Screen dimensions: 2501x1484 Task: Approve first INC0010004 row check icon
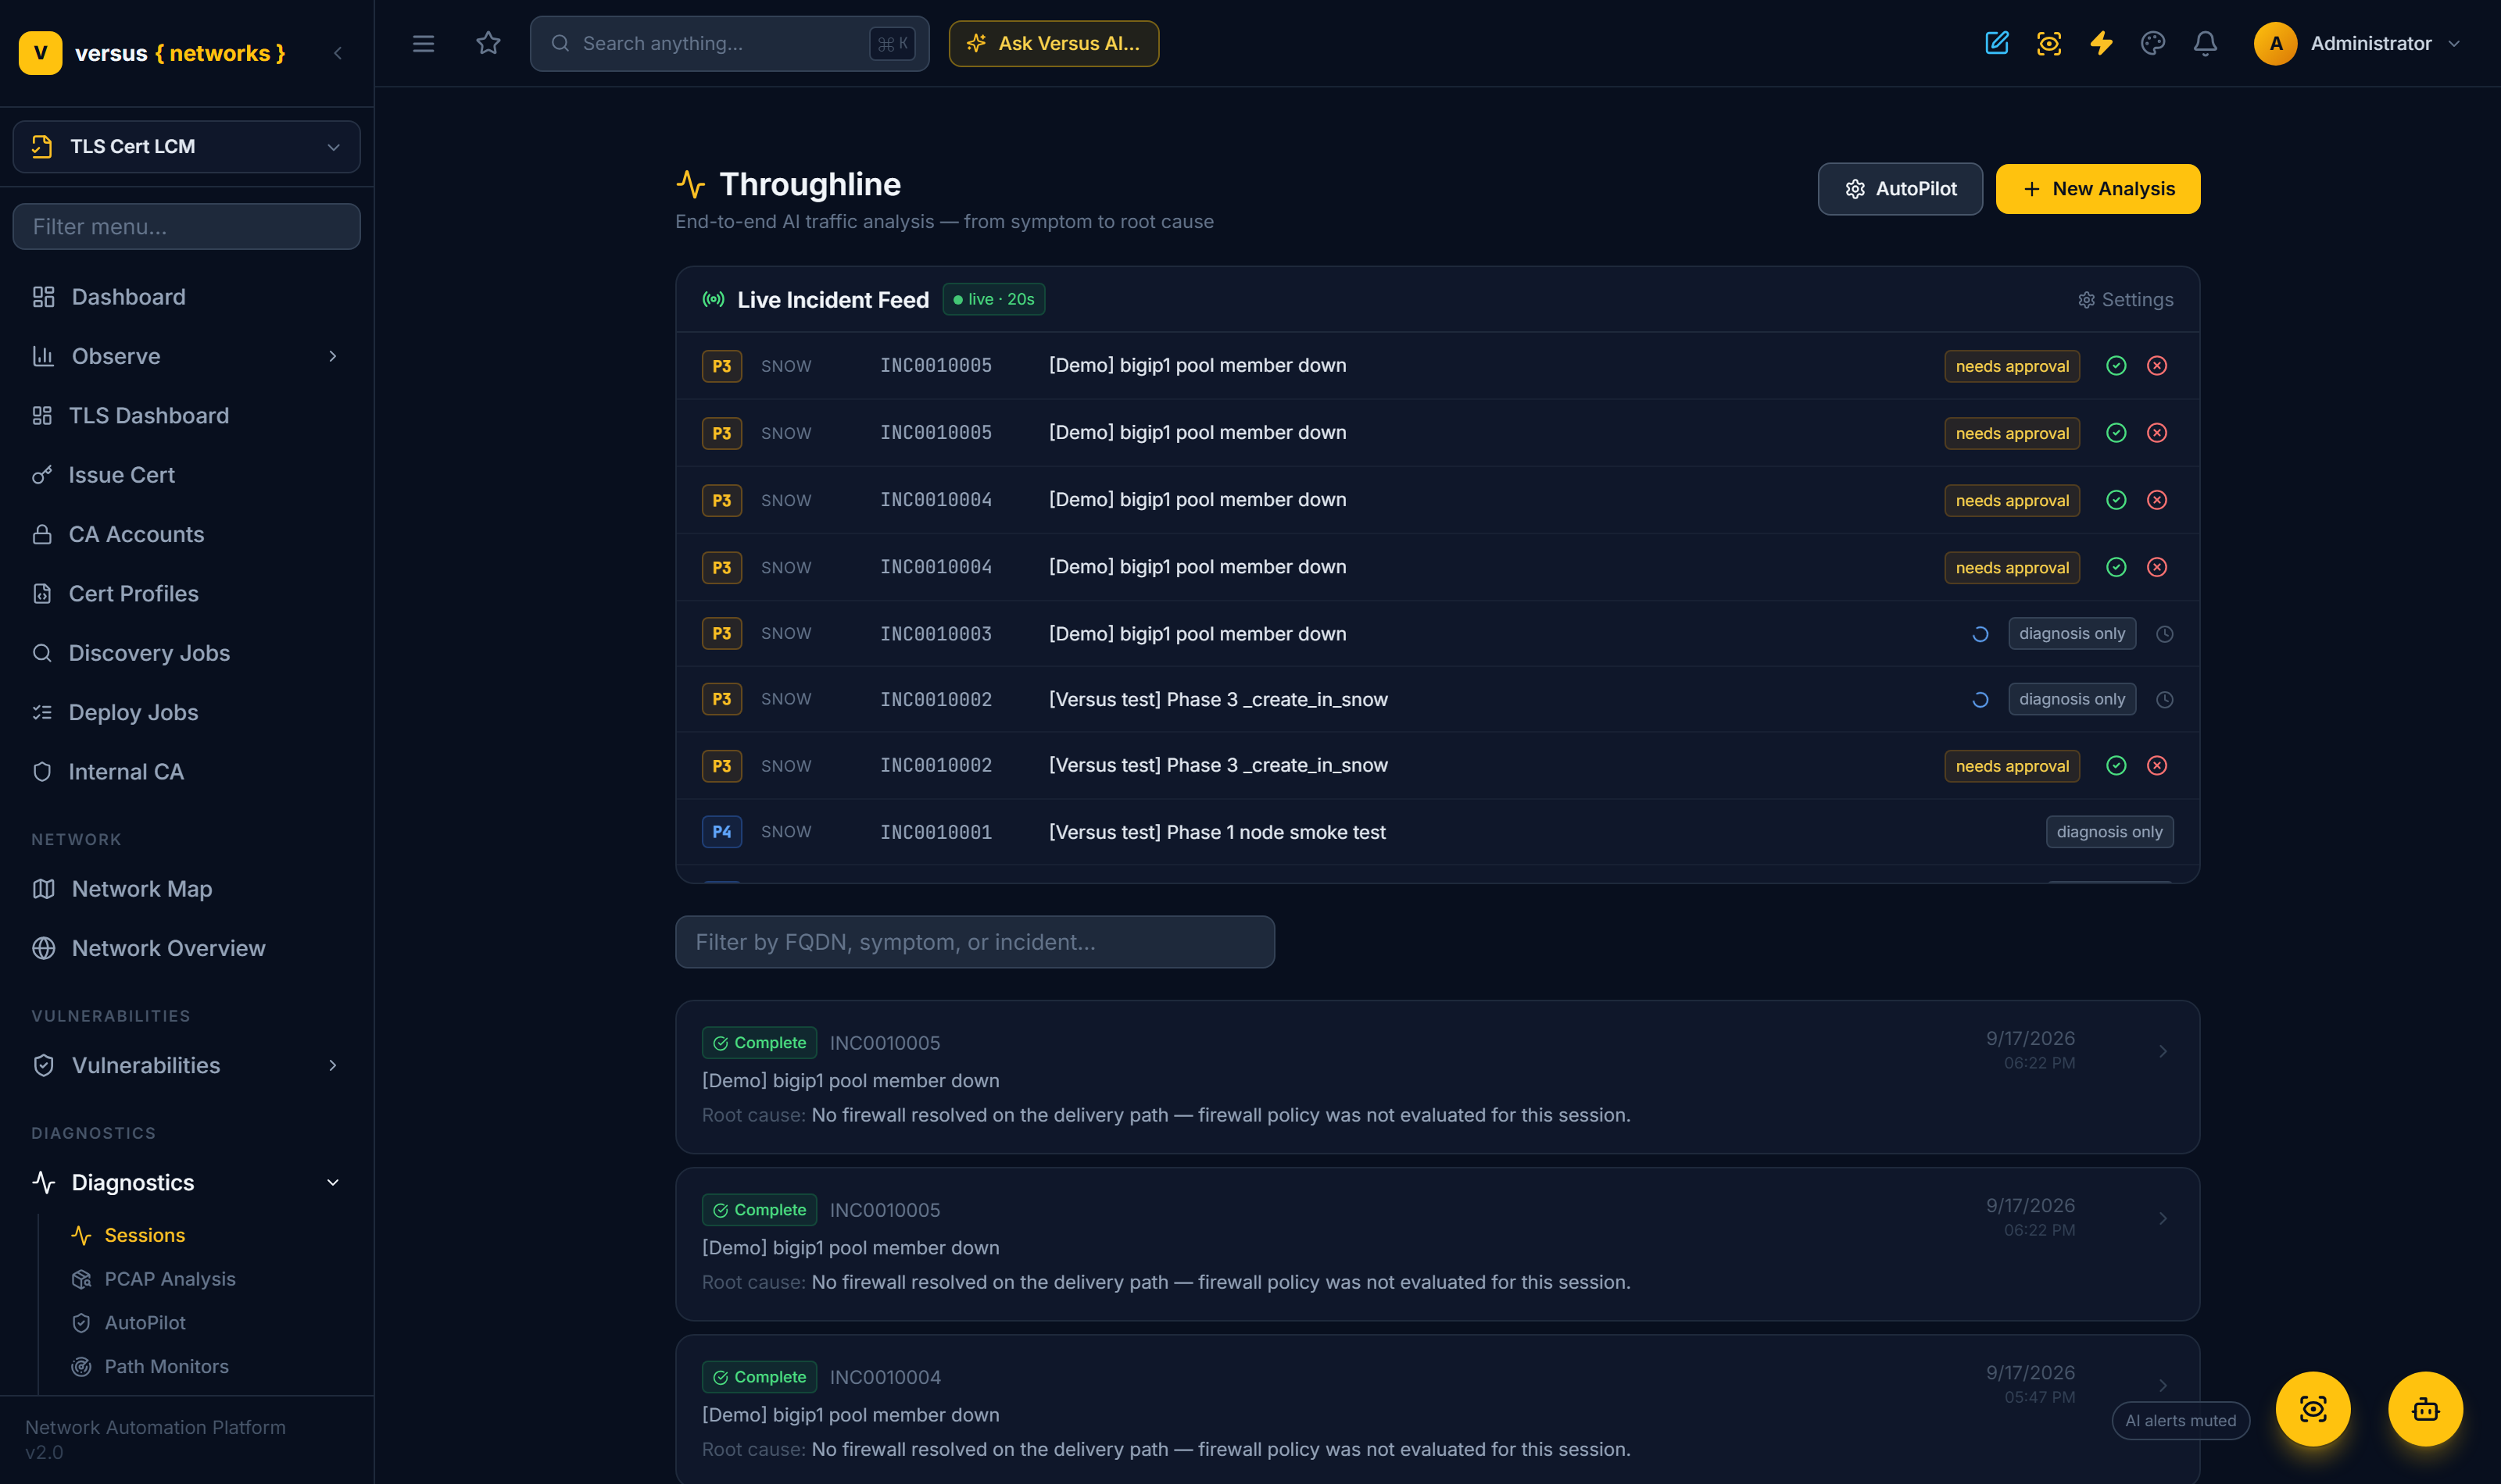2116,500
